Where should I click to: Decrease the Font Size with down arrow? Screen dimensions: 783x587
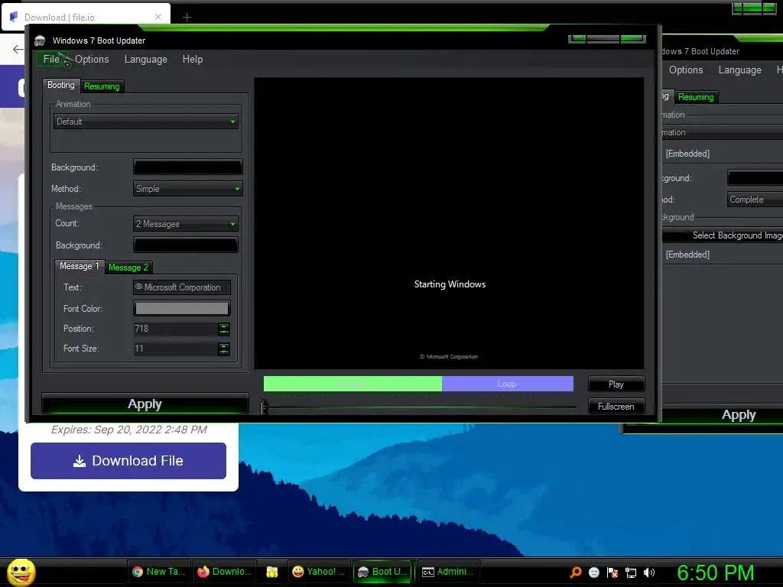click(x=224, y=352)
